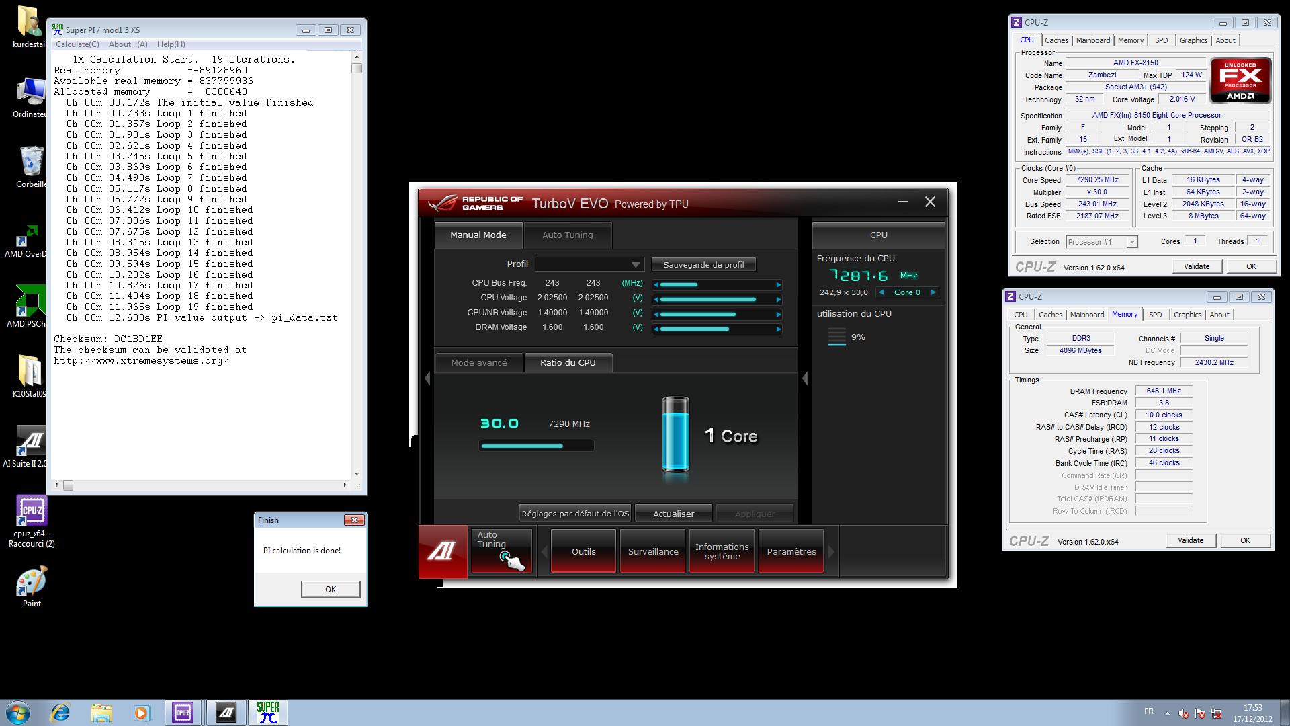
Task: Launch the Paint desktop shortcut
Action: (x=32, y=587)
